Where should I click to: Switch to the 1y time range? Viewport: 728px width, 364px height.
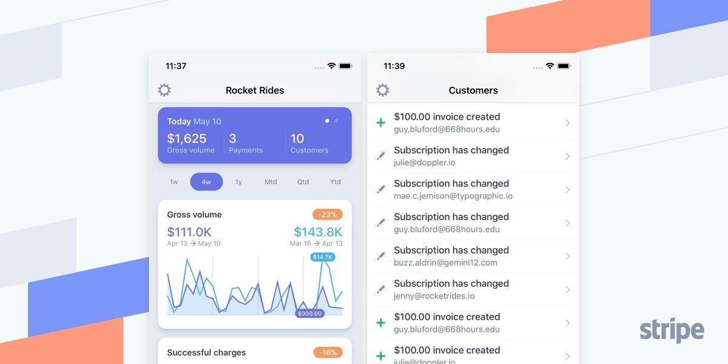pyautogui.click(x=238, y=182)
